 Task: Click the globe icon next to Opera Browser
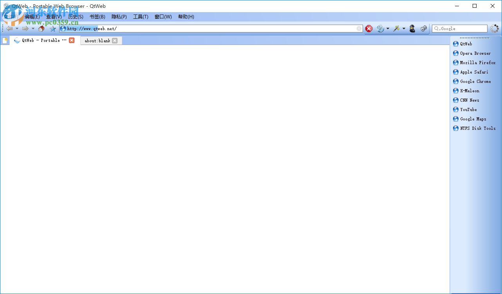coord(456,53)
